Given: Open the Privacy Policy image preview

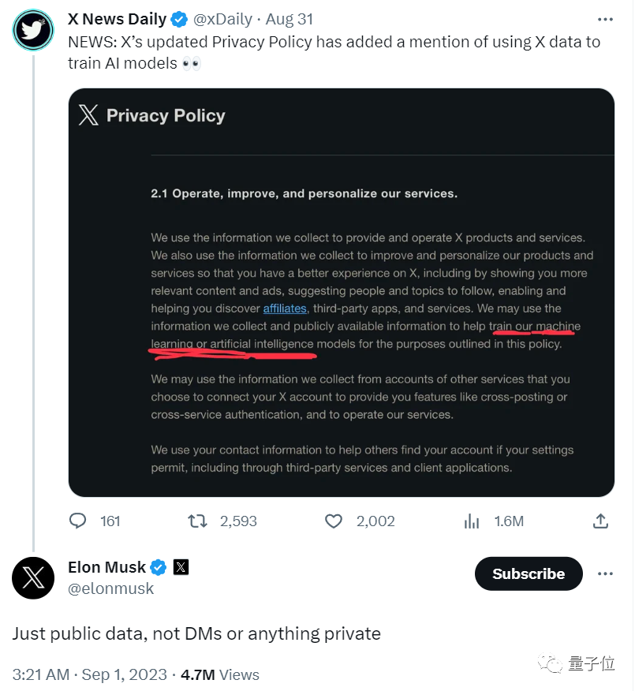Looking at the screenshot, I should (342, 292).
